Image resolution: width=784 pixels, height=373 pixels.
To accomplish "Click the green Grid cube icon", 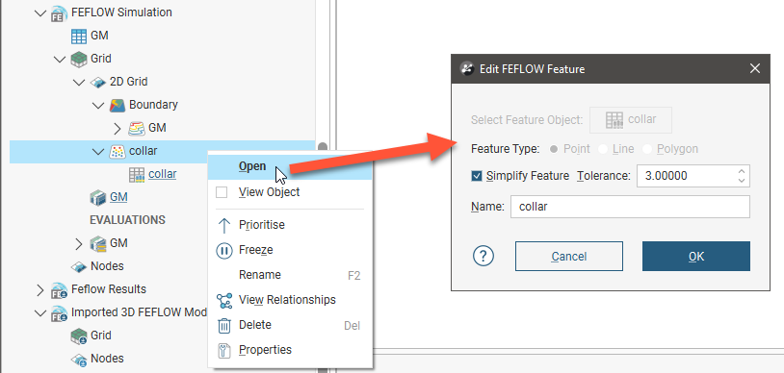I will coord(79,59).
